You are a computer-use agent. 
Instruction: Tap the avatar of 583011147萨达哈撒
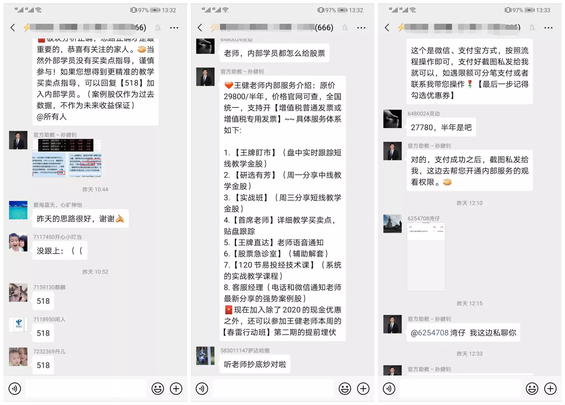[205, 356]
